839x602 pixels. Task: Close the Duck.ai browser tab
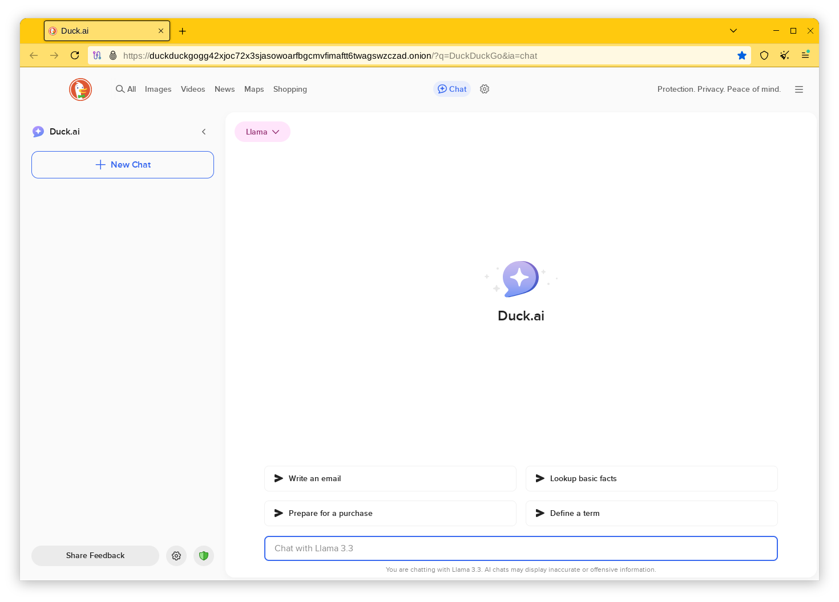[x=161, y=31]
